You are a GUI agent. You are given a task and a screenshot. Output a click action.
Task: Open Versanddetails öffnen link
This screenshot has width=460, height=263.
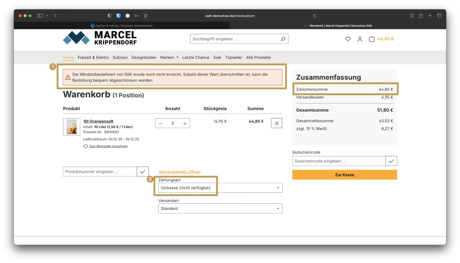(x=179, y=172)
